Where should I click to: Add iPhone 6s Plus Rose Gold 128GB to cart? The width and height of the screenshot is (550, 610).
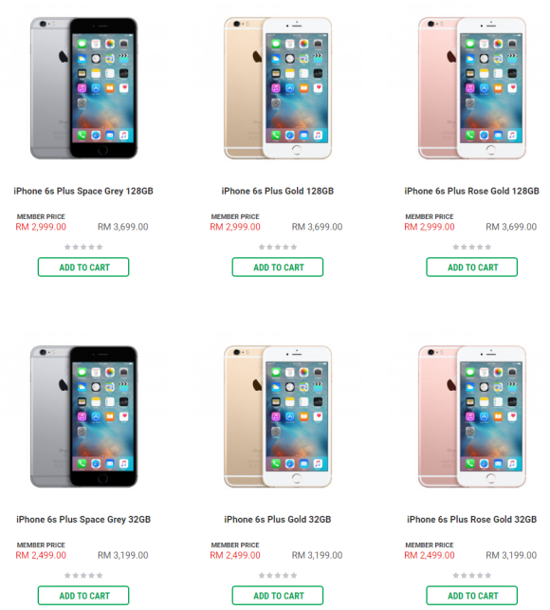(x=472, y=268)
